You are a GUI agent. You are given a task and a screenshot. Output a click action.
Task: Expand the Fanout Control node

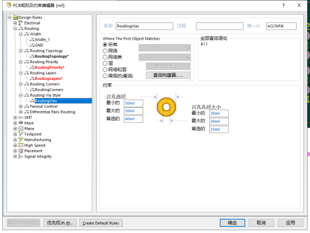[21, 106]
